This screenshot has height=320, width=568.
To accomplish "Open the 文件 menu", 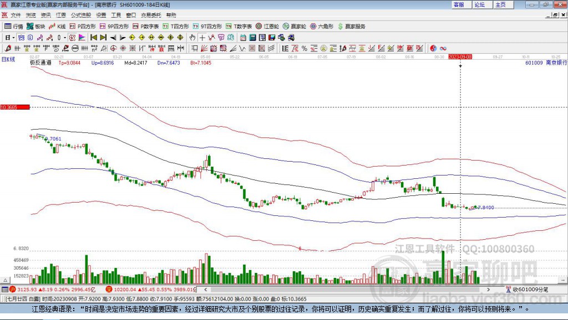I will click(16, 15).
